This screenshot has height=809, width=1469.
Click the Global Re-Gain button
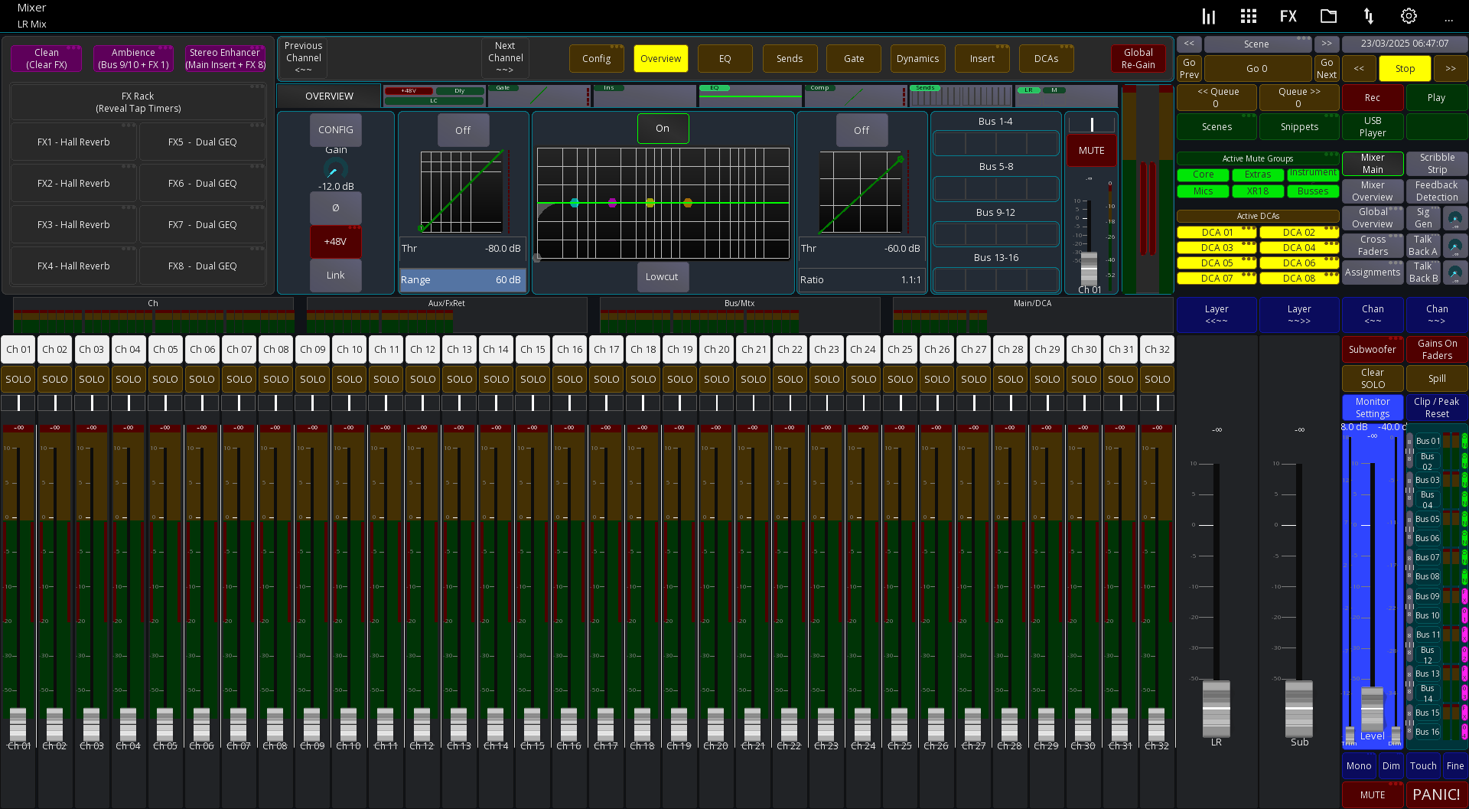(1138, 59)
